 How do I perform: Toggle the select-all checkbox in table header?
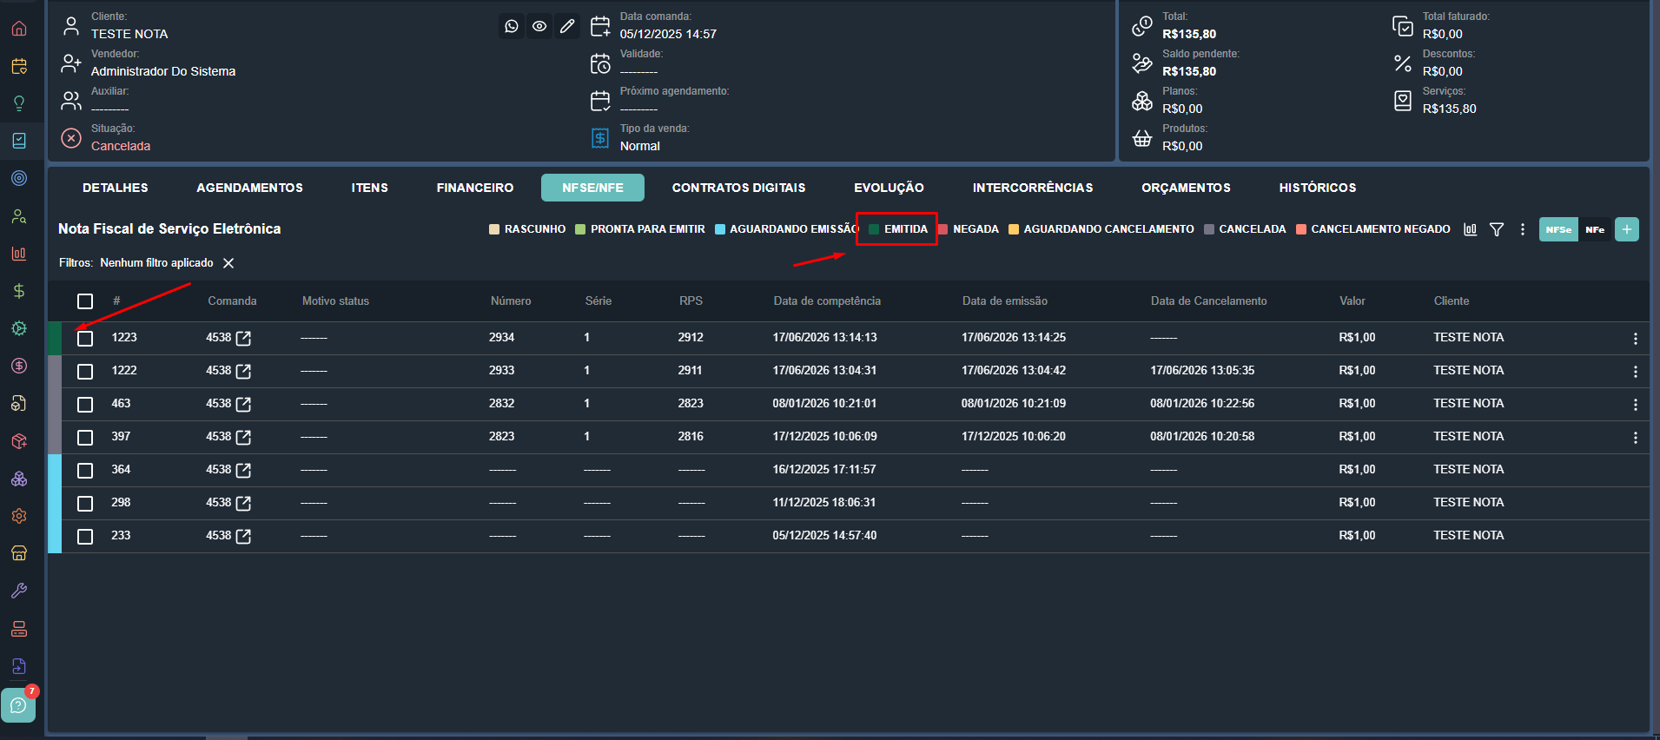tap(85, 301)
